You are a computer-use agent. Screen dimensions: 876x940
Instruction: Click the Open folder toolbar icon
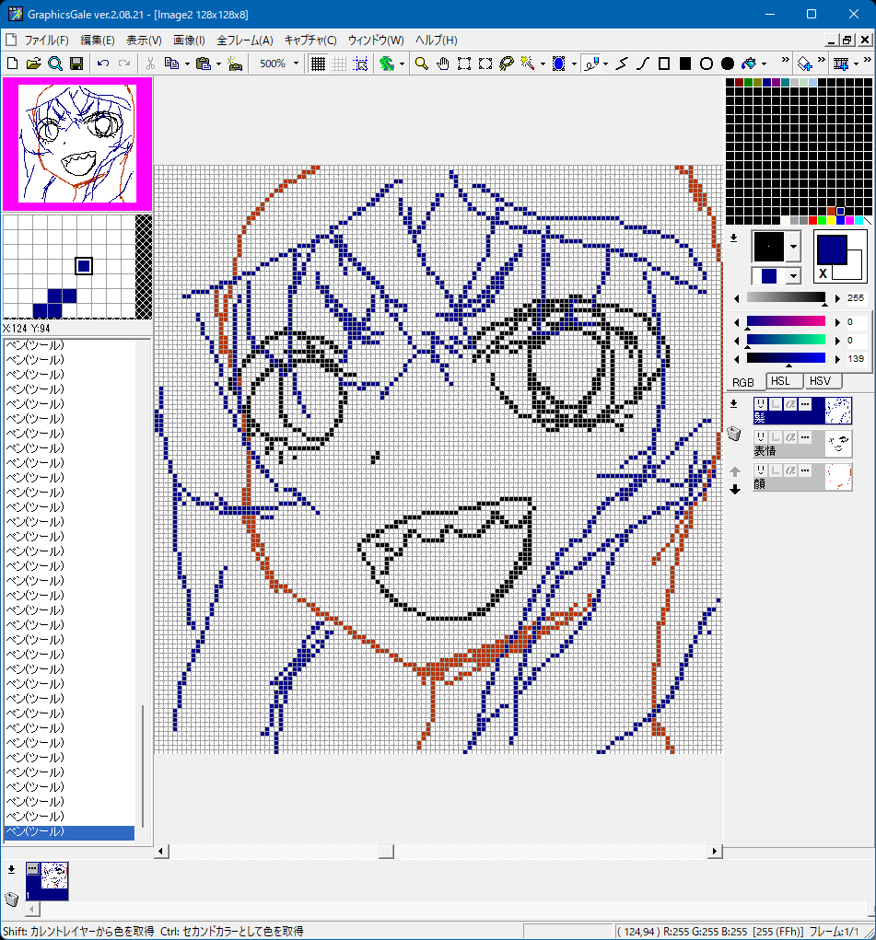[x=33, y=64]
